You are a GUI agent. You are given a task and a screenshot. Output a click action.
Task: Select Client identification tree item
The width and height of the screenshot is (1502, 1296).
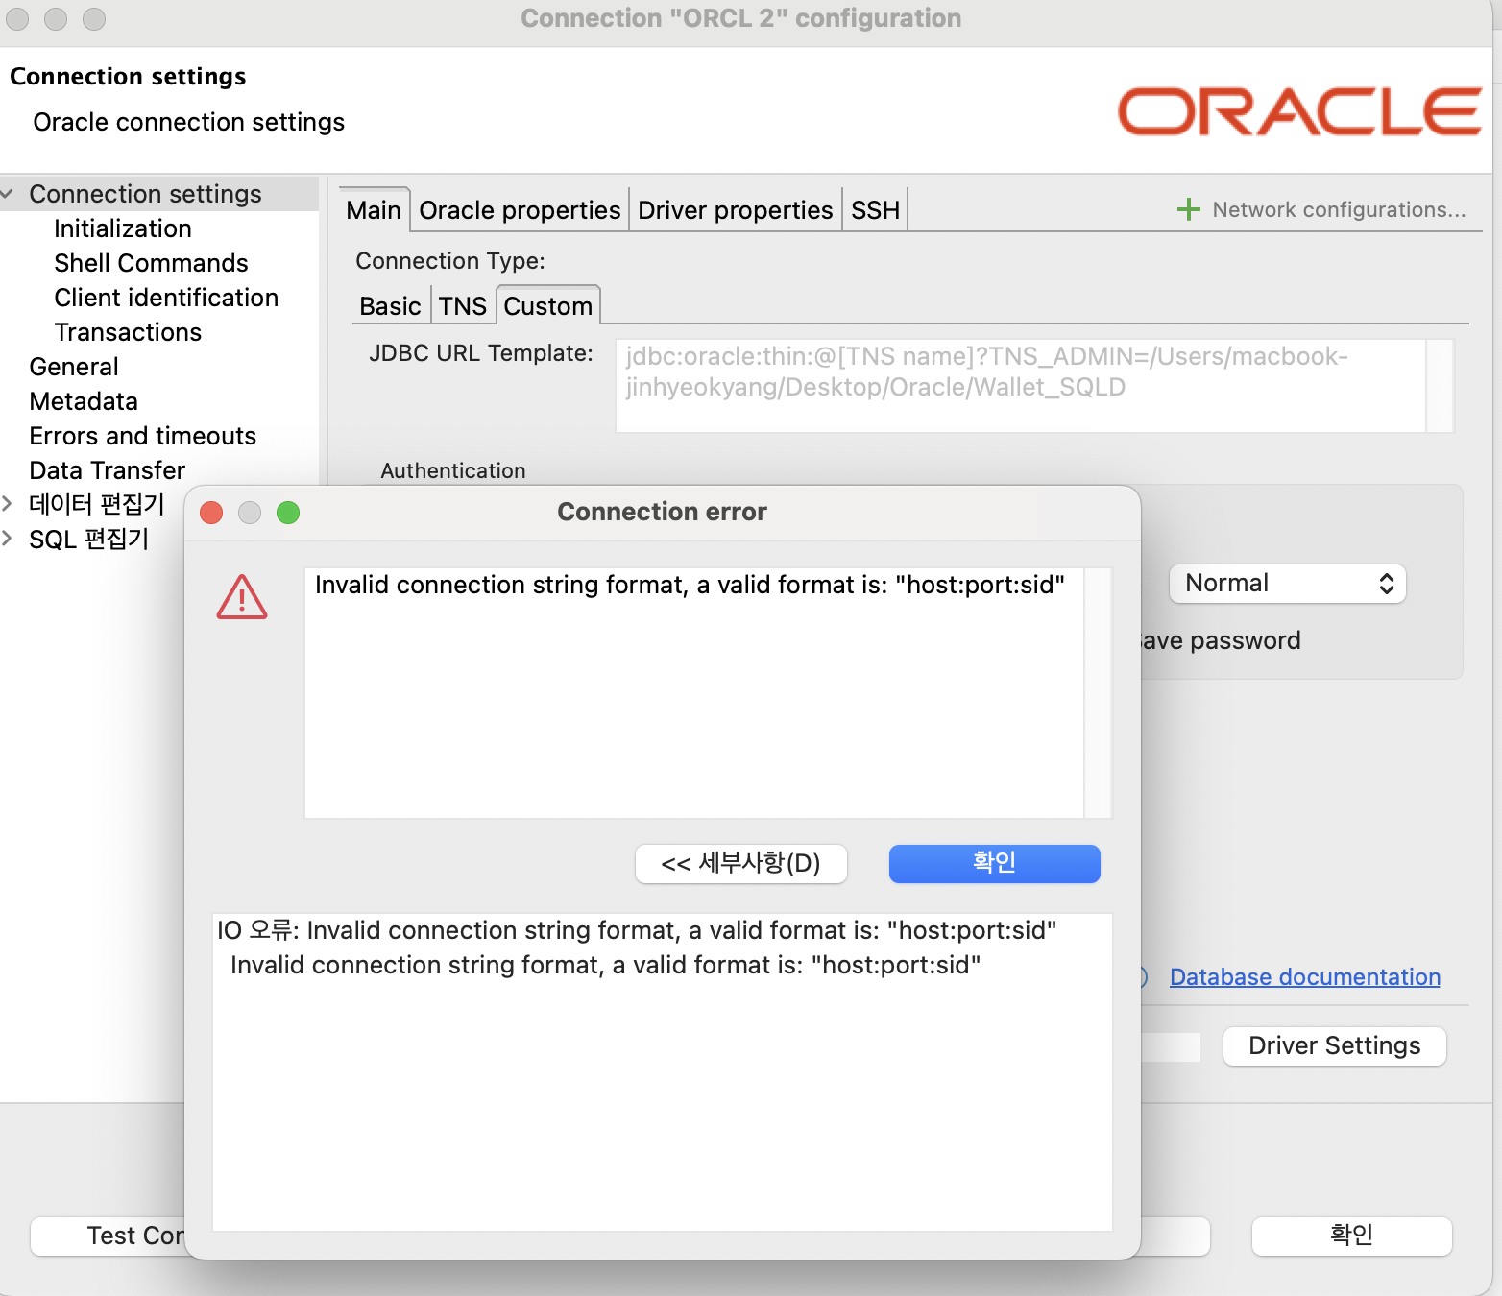coord(166,298)
